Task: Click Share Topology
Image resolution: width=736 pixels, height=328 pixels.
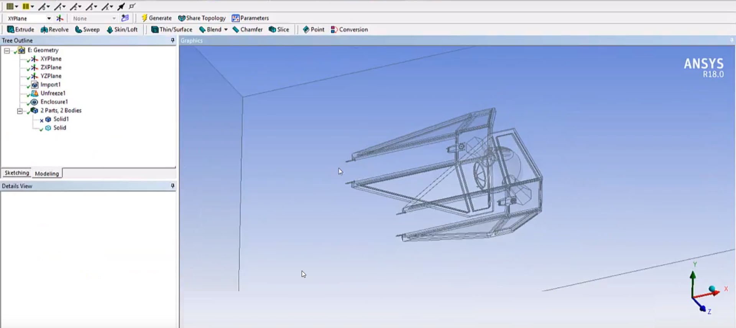Action: [202, 18]
